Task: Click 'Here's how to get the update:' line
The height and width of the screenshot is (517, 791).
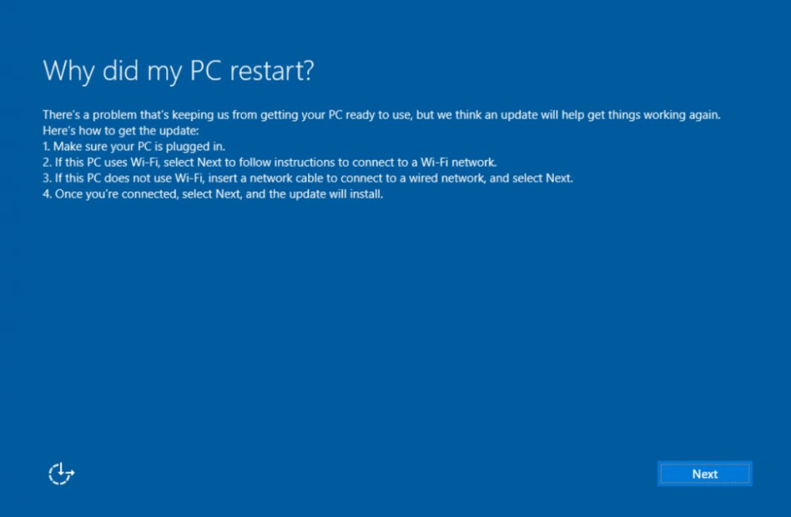Action: pyautogui.click(x=121, y=131)
